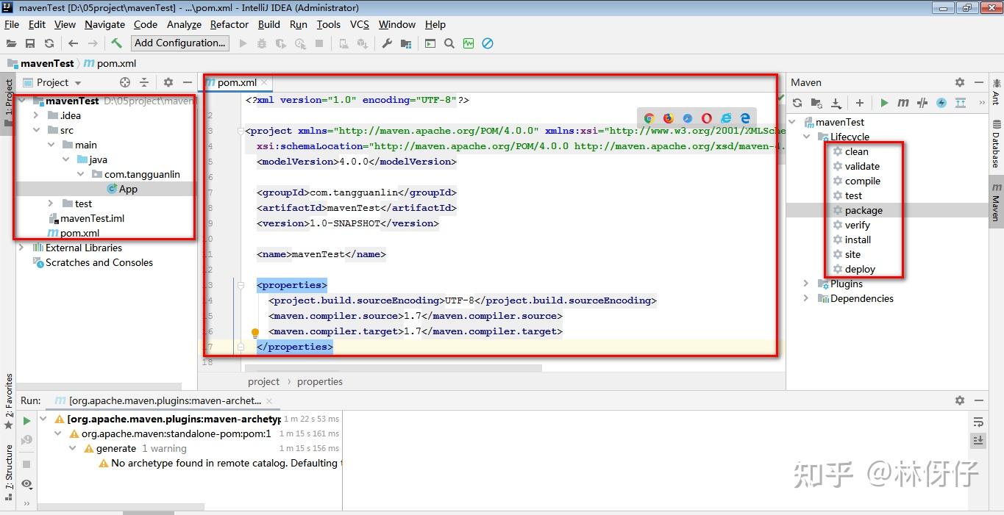Open Settings via the wrench icon
This screenshot has height=515, width=1004.
[387, 43]
